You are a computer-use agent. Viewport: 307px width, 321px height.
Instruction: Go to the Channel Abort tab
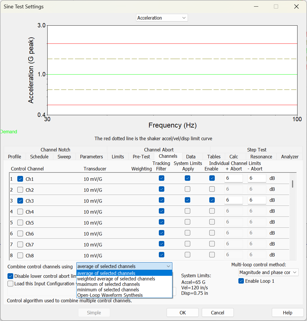coord(159,150)
